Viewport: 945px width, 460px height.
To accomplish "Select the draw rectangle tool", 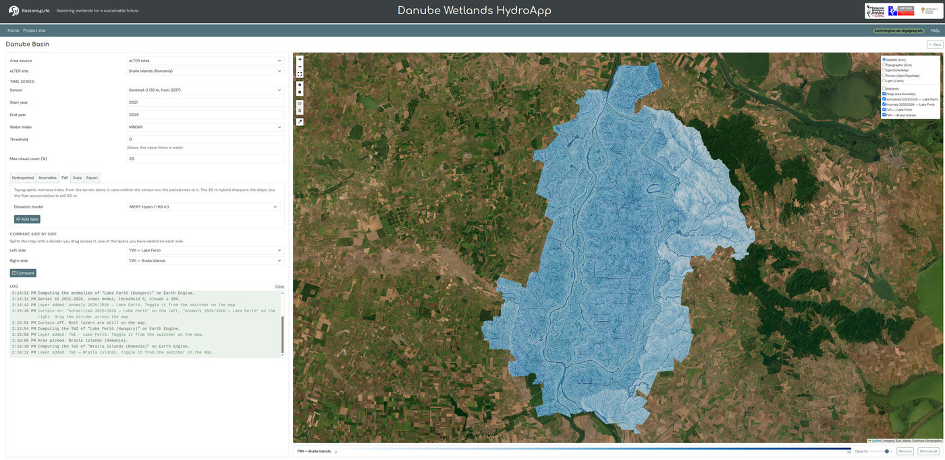I will (x=300, y=92).
